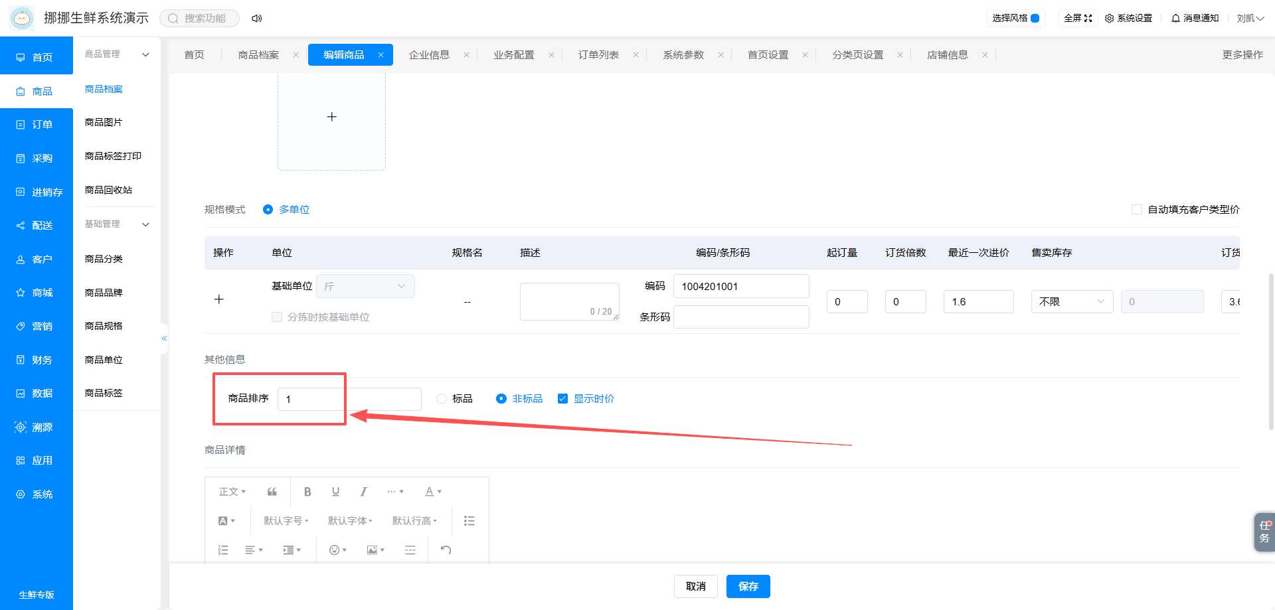
Task: Insert horizontal divider line in editor
Action: 410,550
